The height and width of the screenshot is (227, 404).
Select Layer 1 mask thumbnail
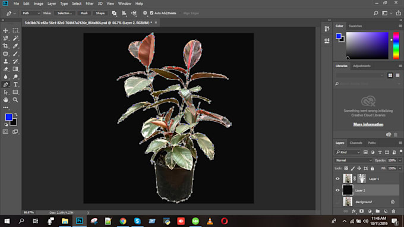pyautogui.click(x=361, y=178)
